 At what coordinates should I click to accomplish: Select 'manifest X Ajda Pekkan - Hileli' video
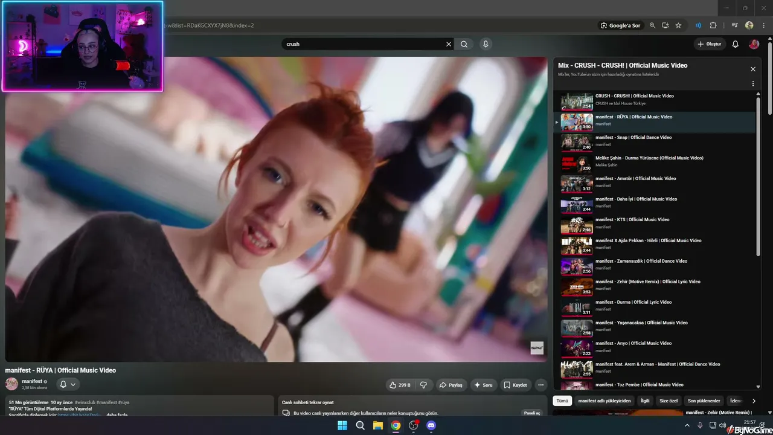coord(655,245)
